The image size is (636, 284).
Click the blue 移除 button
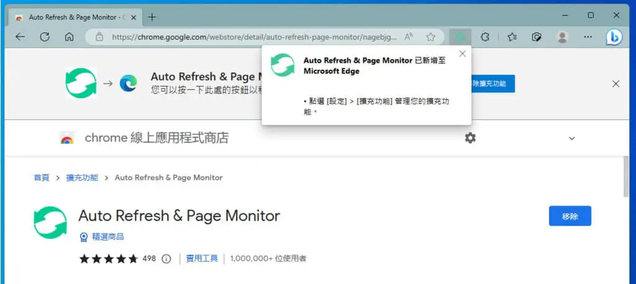coord(570,216)
